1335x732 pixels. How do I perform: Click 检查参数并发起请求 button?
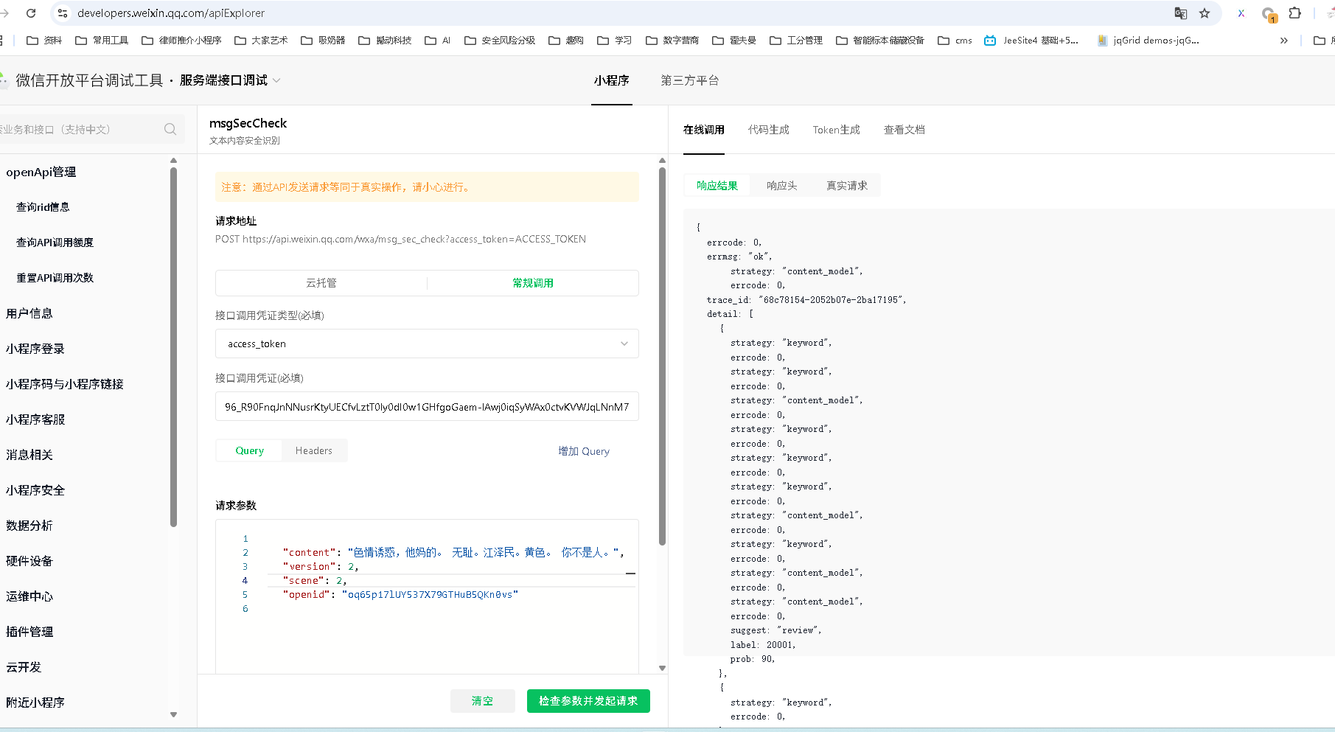point(588,701)
